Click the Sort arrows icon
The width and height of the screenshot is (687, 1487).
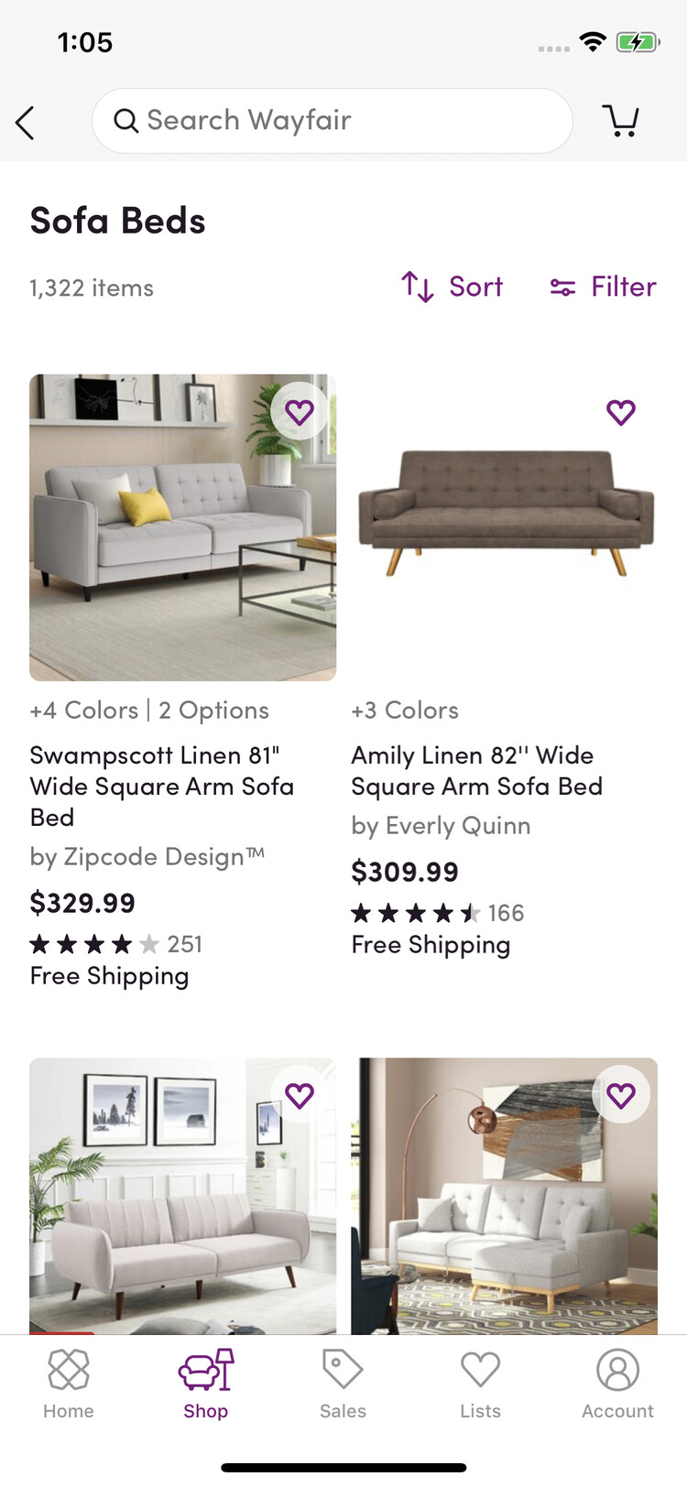coord(418,287)
